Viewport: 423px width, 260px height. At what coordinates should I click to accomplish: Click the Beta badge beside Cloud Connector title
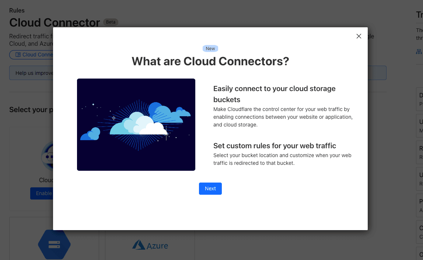110,22
